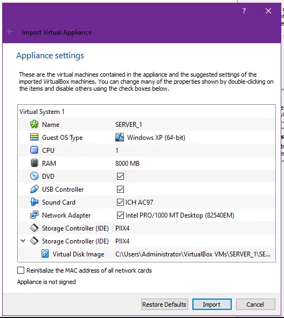Collapse the second Storage Controller (IDE) row
284x318 pixels.
pyautogui.click(x=23, y=241)
